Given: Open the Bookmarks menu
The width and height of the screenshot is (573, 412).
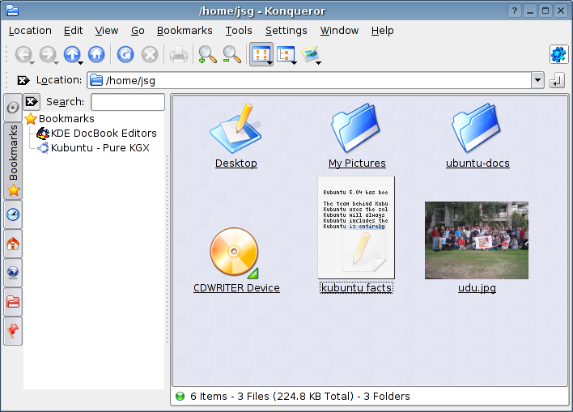Looking at the screenshot, I should pyautogui.click(x=185, y=31).
